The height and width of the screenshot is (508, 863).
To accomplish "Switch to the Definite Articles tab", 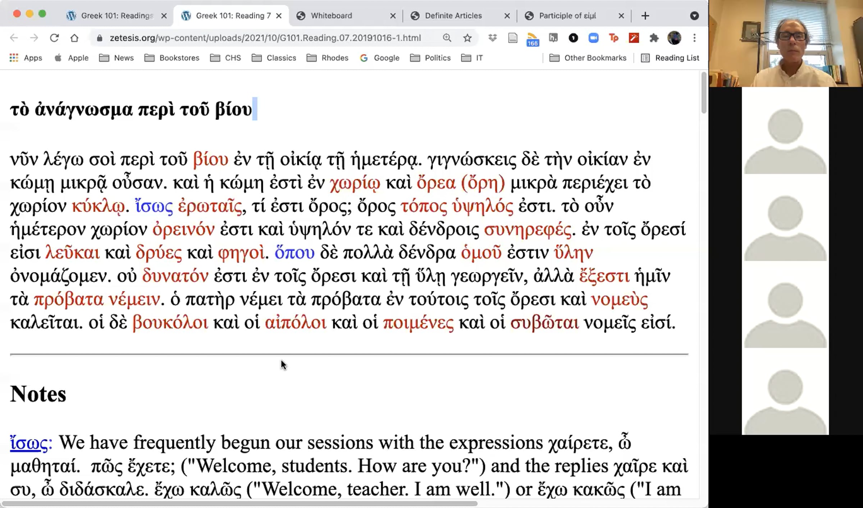I will point(460,16).
